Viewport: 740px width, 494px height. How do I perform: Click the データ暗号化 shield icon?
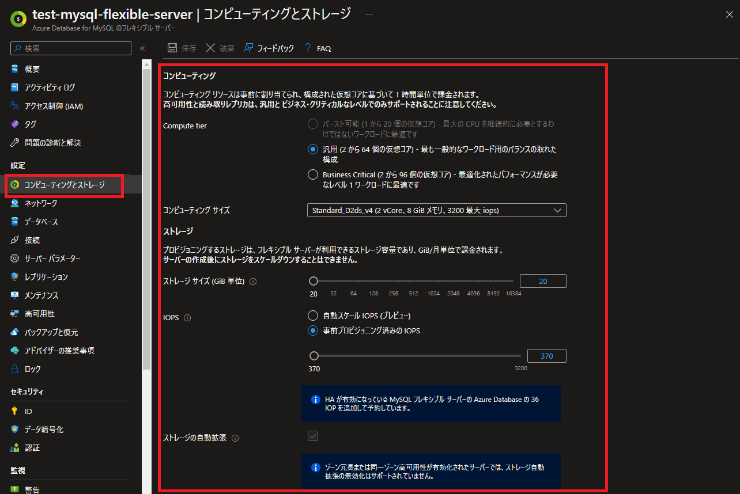click(x=15, y=430)
